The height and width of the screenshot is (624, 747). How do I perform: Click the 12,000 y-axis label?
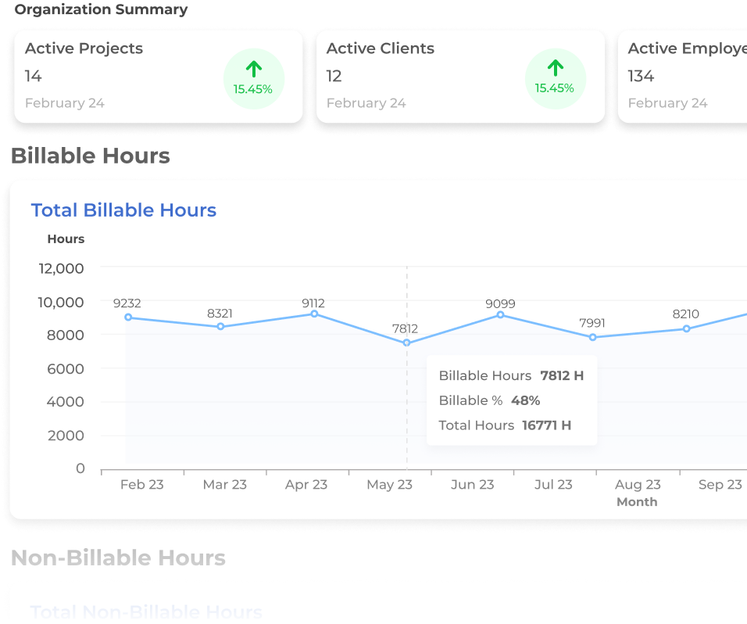(62, 269)
